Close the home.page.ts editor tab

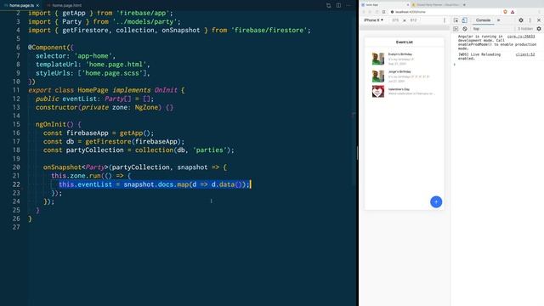37,6
